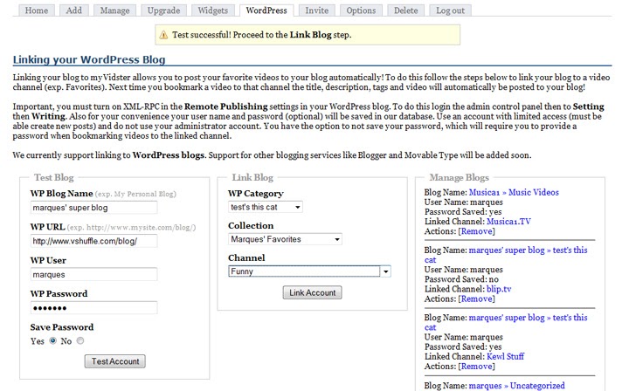Open the Musica1.TV linked channel
629x391 pixels.
508,221
